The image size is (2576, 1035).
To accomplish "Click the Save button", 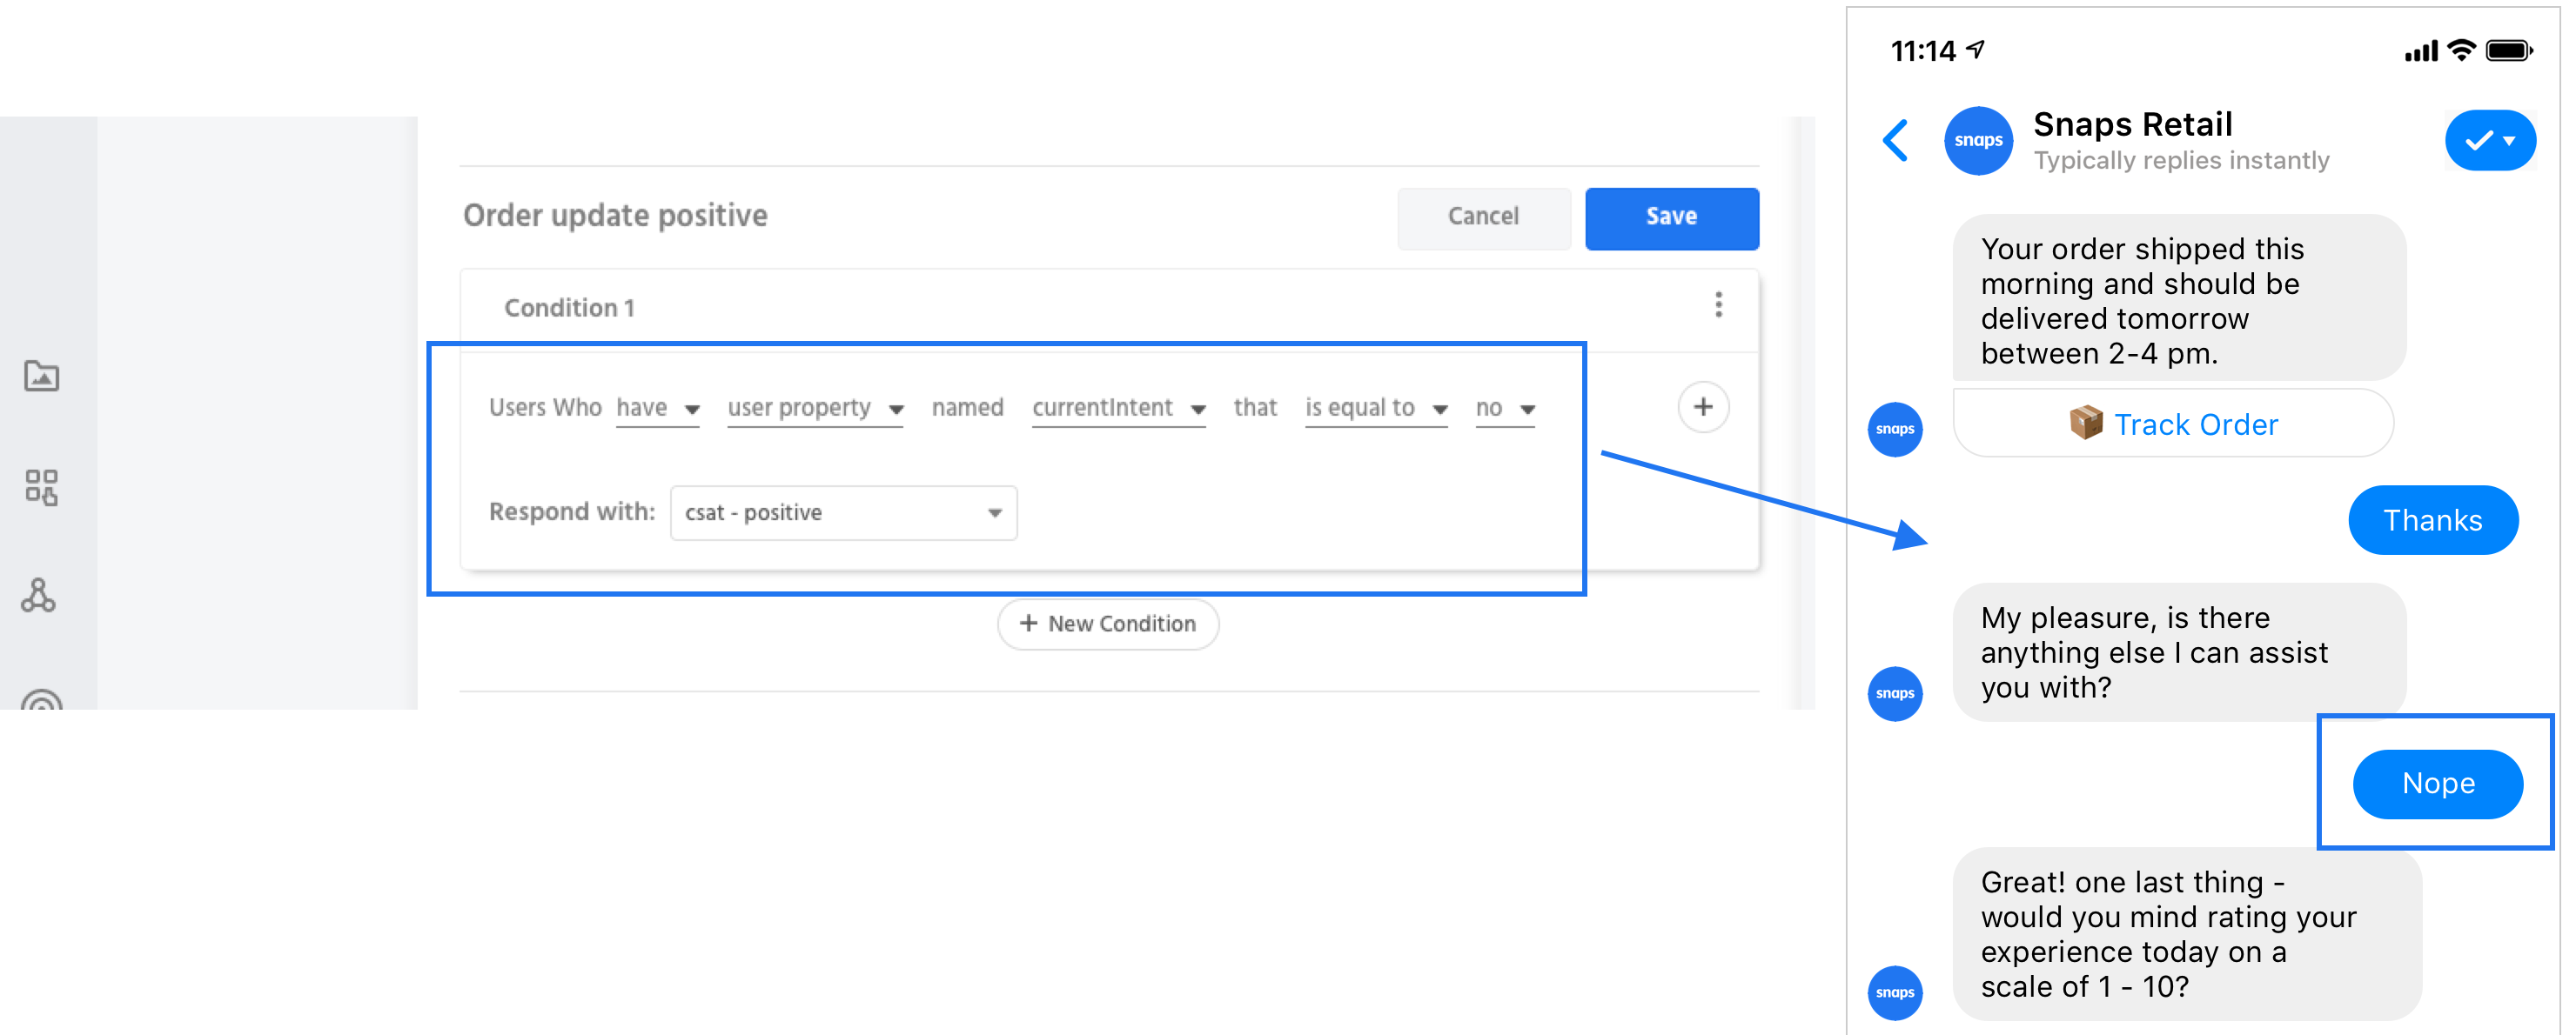I will (x=1670, y=217).
